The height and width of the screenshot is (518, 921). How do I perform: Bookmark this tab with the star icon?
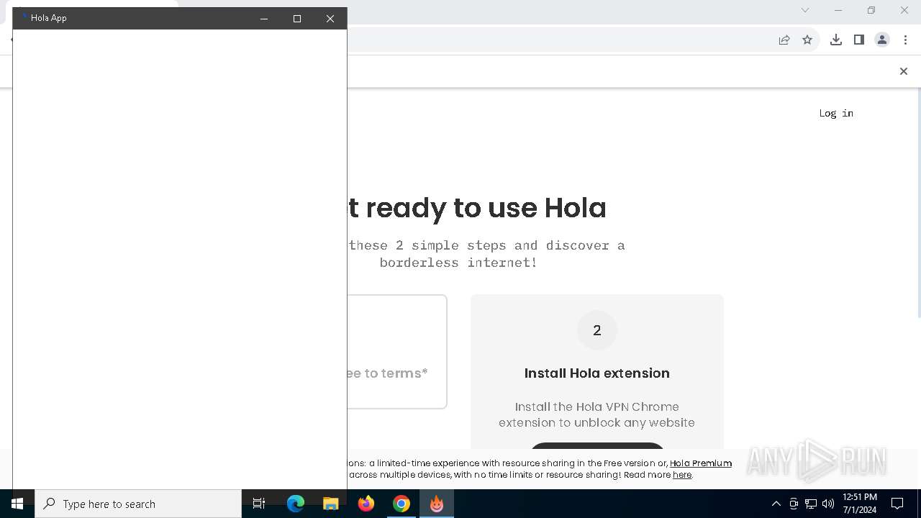pyautogui.click(x=807, y=40)
